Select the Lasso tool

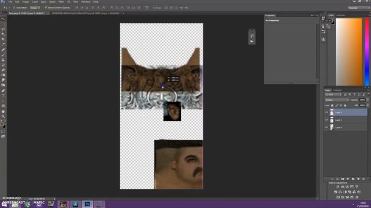click(3, 29)
